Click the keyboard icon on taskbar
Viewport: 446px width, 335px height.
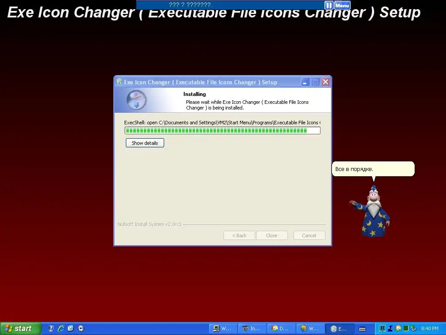click(362, 329)
